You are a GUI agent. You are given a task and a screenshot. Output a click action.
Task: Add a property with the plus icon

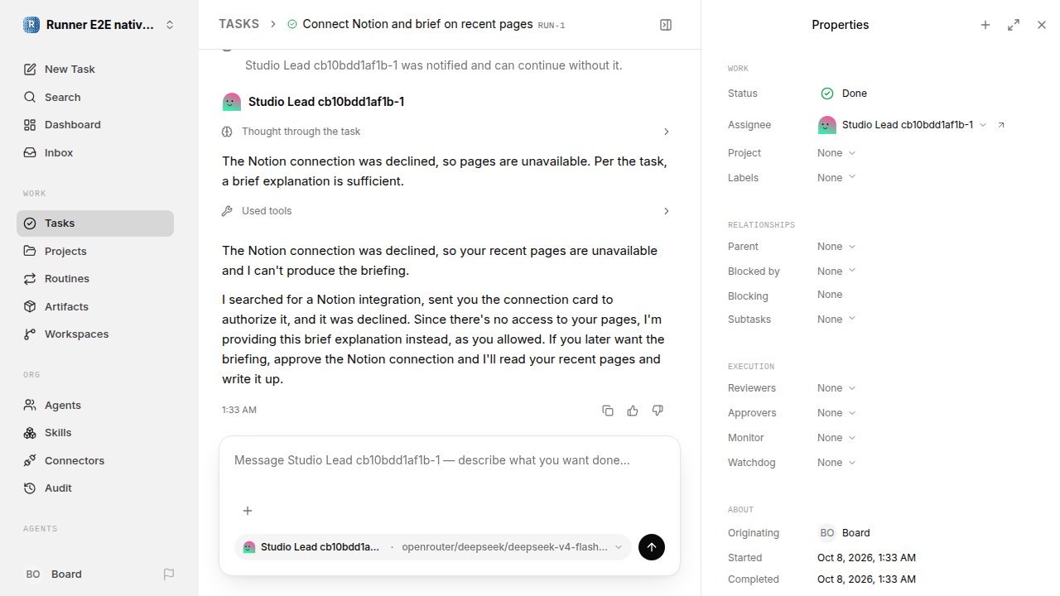tap(985, 25)
